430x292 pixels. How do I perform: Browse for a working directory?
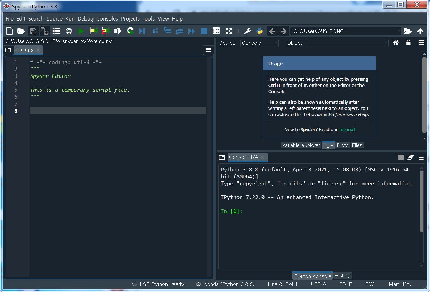click(x=407, y=31)
